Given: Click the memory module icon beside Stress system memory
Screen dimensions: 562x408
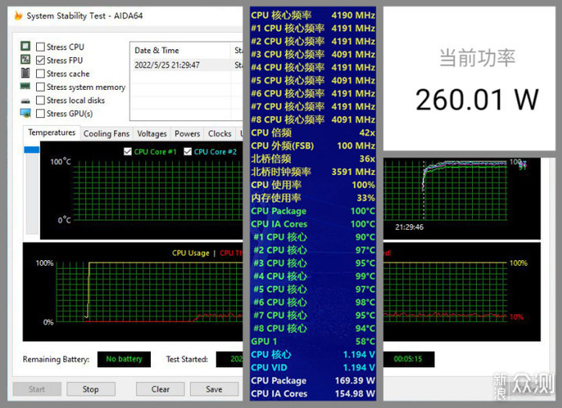Looking at the screenshot, I should 26,87.
